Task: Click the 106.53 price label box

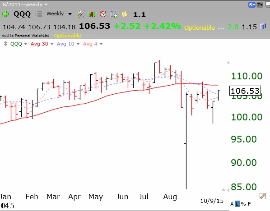Action: (245, 91)
